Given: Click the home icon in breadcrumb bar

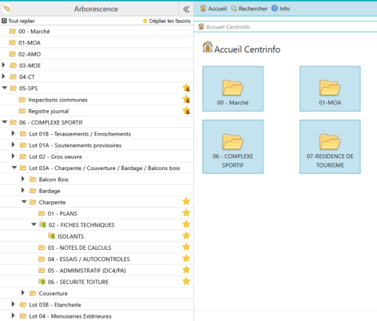Looking at the screenshot, I should (201, 26).
